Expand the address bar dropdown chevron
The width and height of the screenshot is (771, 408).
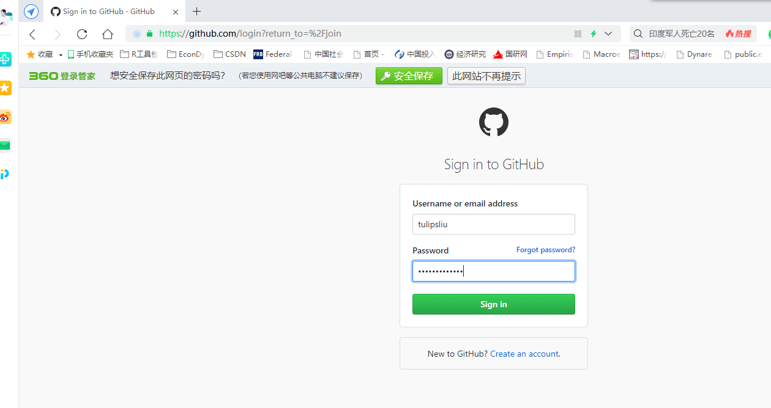pyautogui.click(x=608, y=34)
